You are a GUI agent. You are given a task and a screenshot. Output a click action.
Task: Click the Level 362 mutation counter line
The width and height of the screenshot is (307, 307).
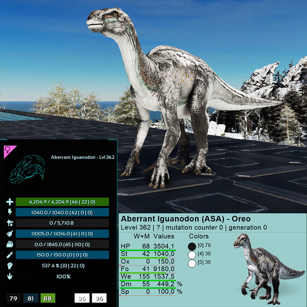pos(194,228)
